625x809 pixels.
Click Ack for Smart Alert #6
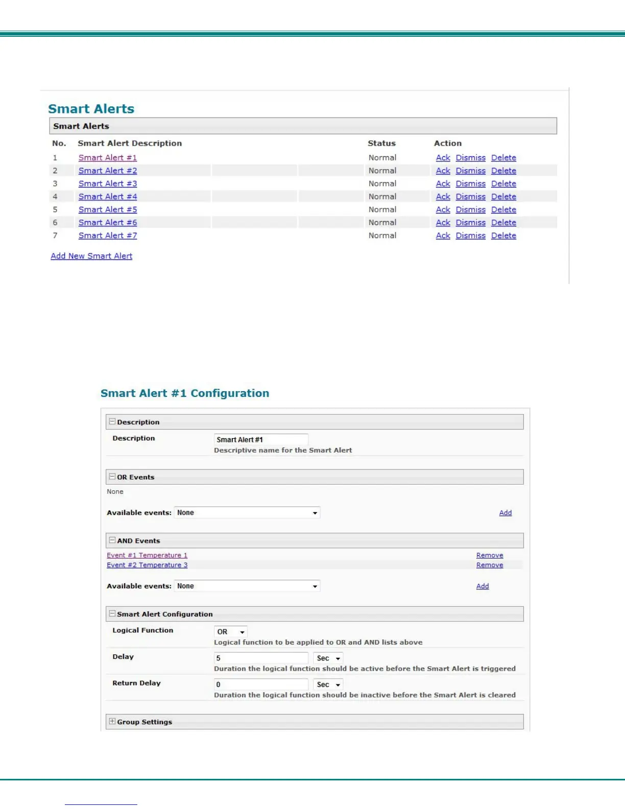click(x=443, y=223)
